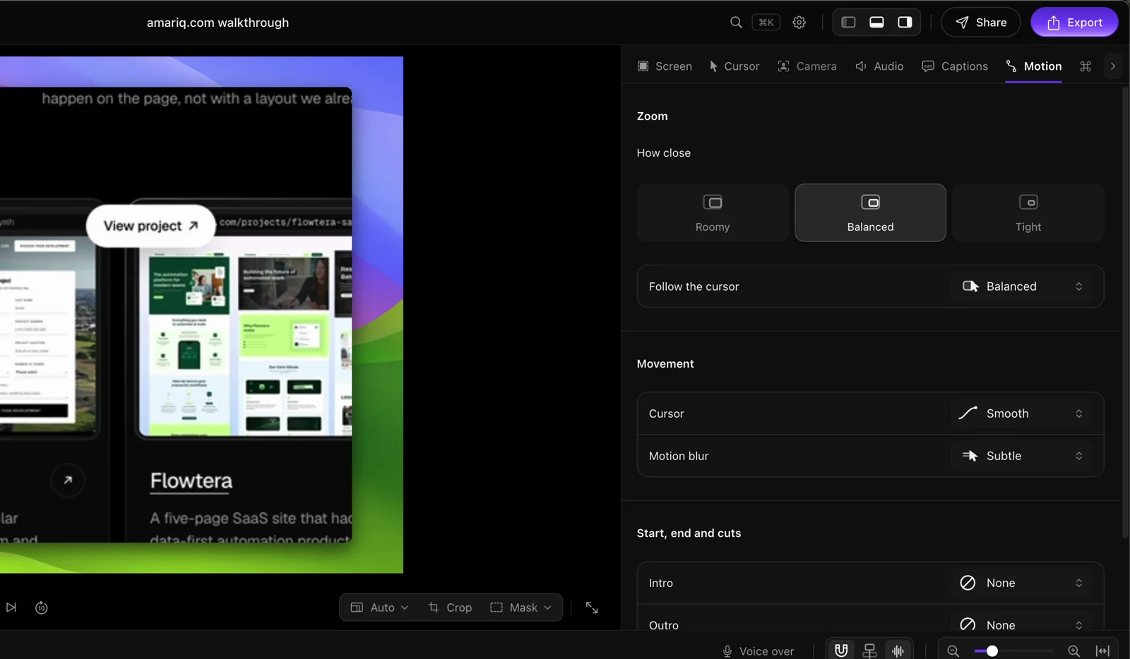Viewport: 1130px width, 659px height.
Task: Switch to the Screen tab
Action: [x=665, y=66]
